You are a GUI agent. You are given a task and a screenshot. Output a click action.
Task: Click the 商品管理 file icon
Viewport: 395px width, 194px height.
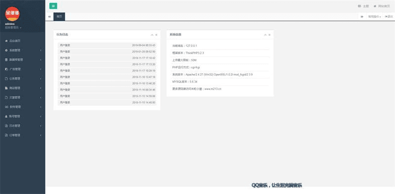(6, 88)
